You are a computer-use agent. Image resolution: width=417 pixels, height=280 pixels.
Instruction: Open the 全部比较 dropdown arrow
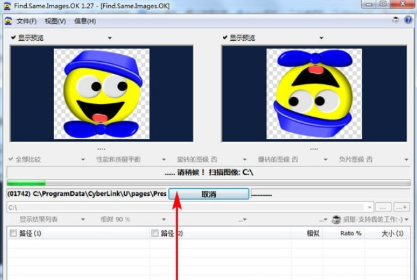click(x=83, y=160)
